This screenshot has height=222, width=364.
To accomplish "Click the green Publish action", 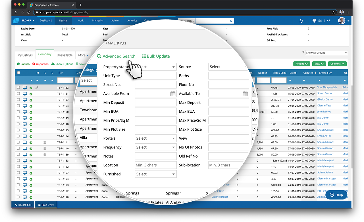I will tap(23, 64).
